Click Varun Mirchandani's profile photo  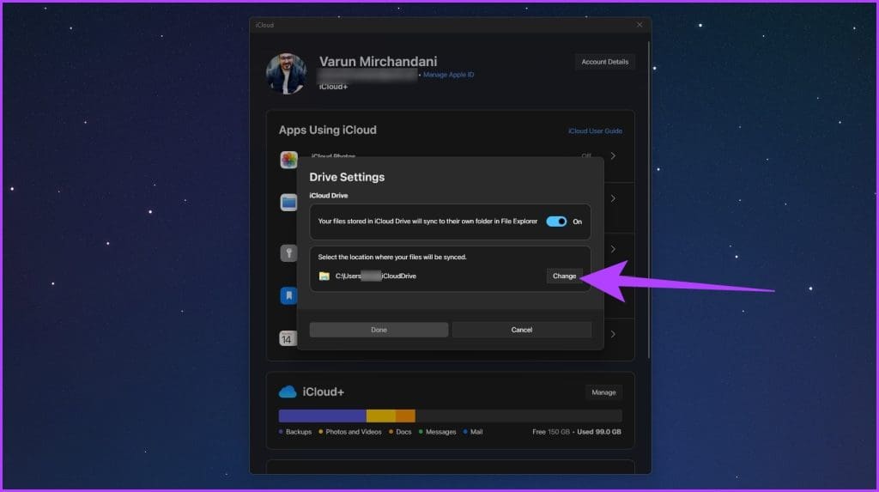(x=286, y=74)
